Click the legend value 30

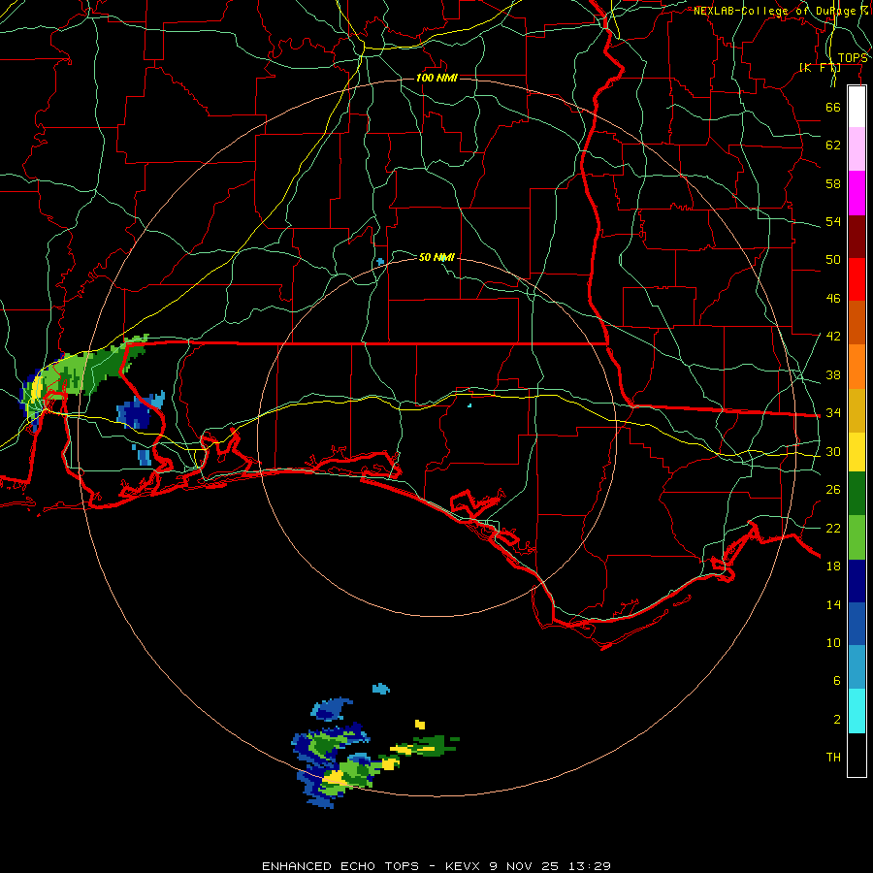(x=833, y=451)
